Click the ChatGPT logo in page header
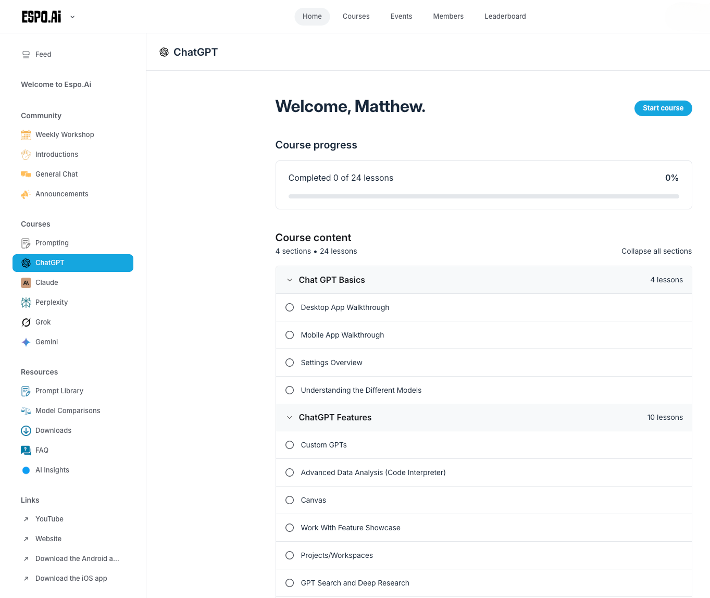 164,52
